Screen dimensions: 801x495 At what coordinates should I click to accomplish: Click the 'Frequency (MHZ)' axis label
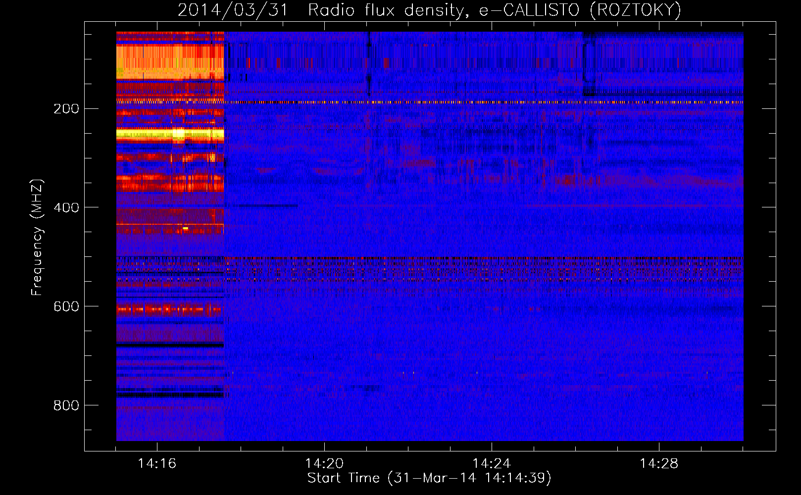[x=37, y=237]
